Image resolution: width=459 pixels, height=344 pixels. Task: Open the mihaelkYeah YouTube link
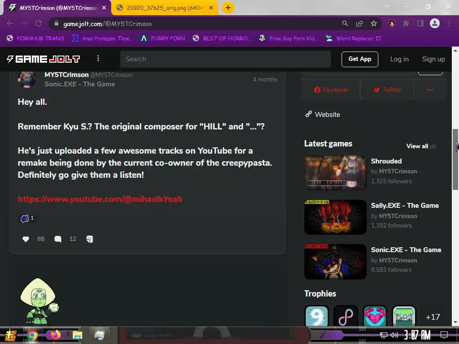[100, 199]
